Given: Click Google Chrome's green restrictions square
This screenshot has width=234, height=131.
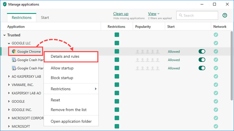Looking at the screenshot, I should (x=117, y=52).
